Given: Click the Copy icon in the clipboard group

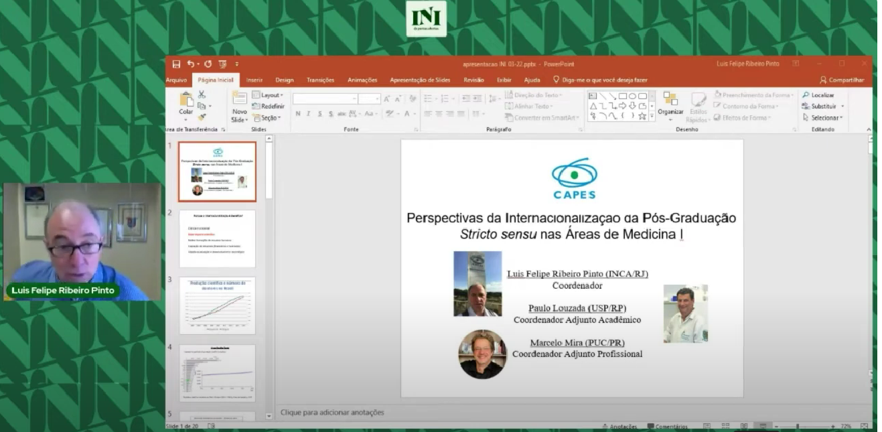Looking at the screenshot, I should [201, 106].
